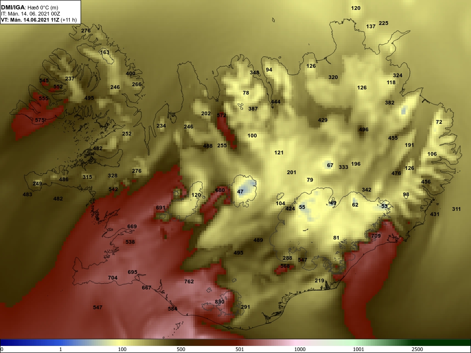Image resolution: width=471 pixels, height=353 pixels.
Task: Click the IT initial time line
Action: pos(31,14)
